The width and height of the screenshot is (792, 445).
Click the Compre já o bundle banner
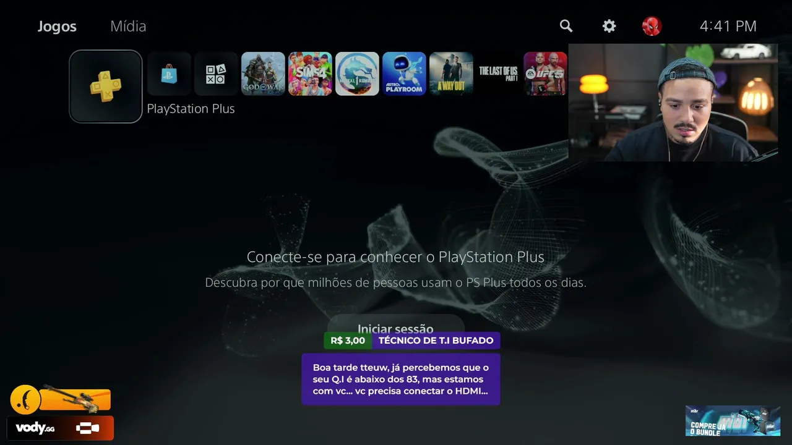pos(733,421)
